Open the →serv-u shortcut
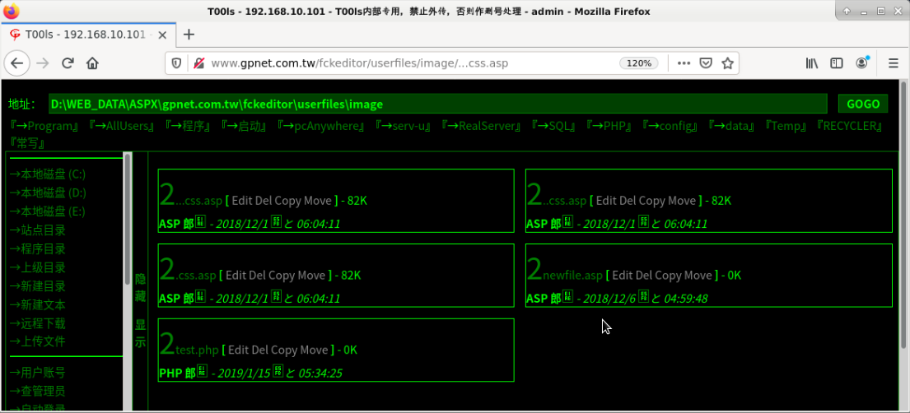910x413 pixels. click(x=403, y=126)
